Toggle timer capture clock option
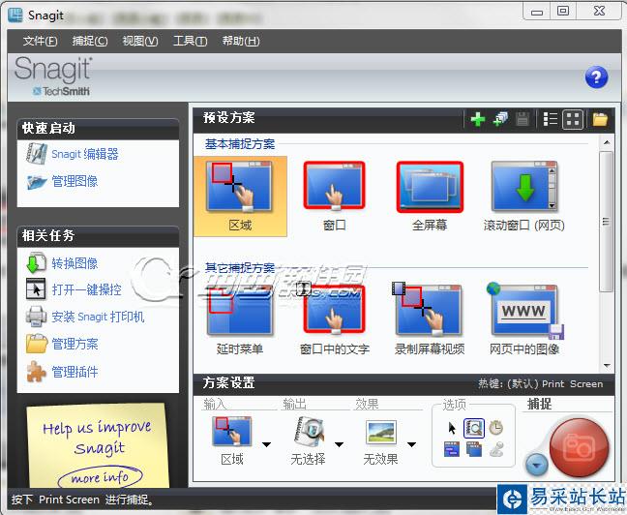Image resolution: width=627 pixels, height=515 pixels. click(495, 428)
